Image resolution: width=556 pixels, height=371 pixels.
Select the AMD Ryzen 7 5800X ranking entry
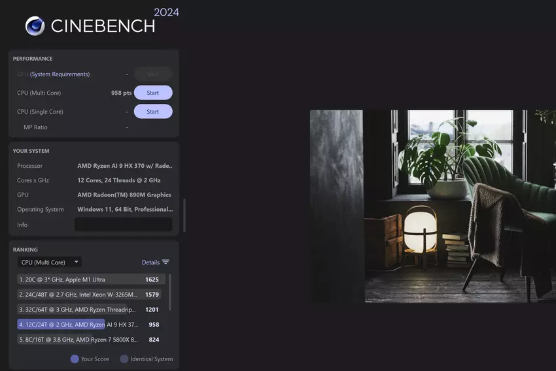(x=88, y=340)
